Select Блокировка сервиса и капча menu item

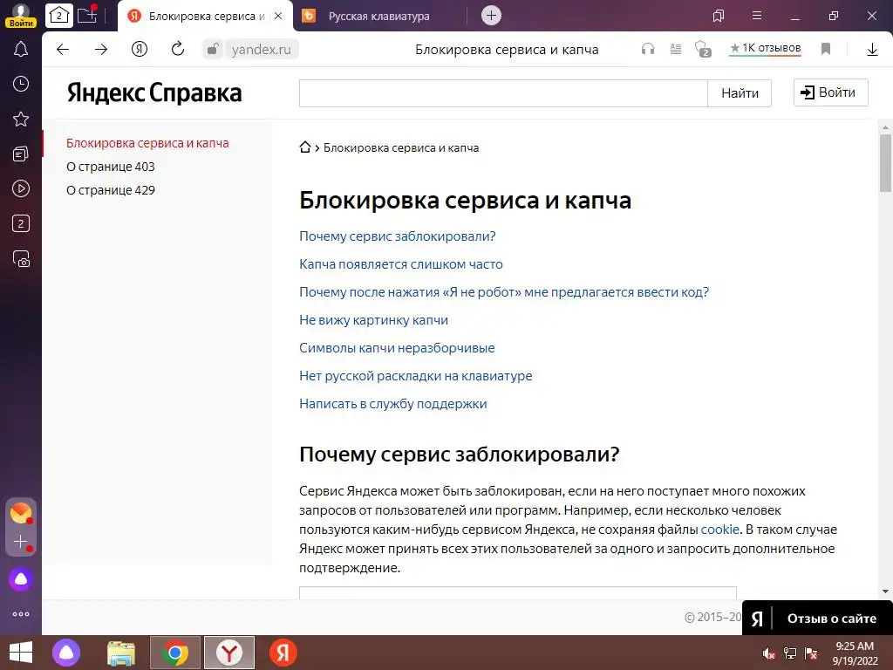pos(147,143)
